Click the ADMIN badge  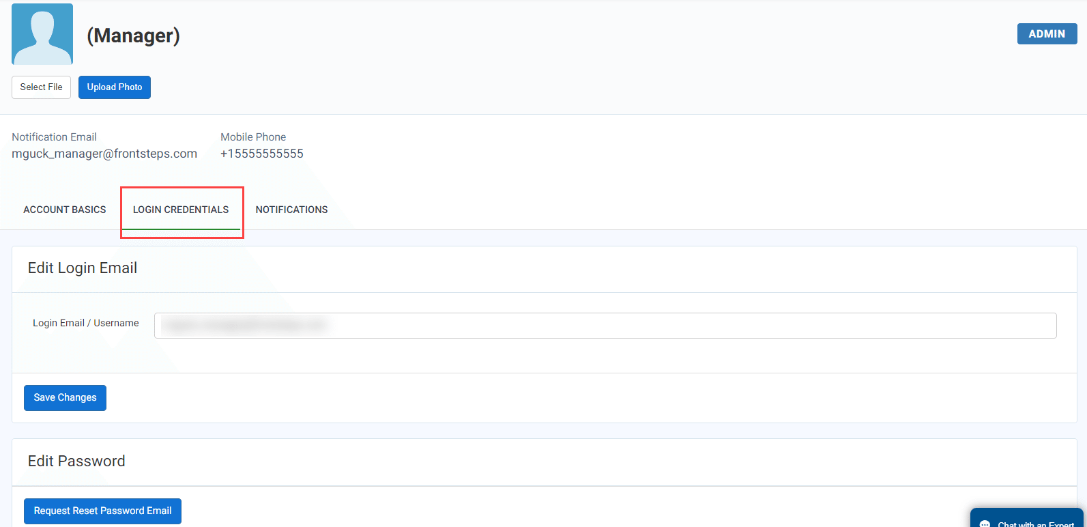(1047, 34)
